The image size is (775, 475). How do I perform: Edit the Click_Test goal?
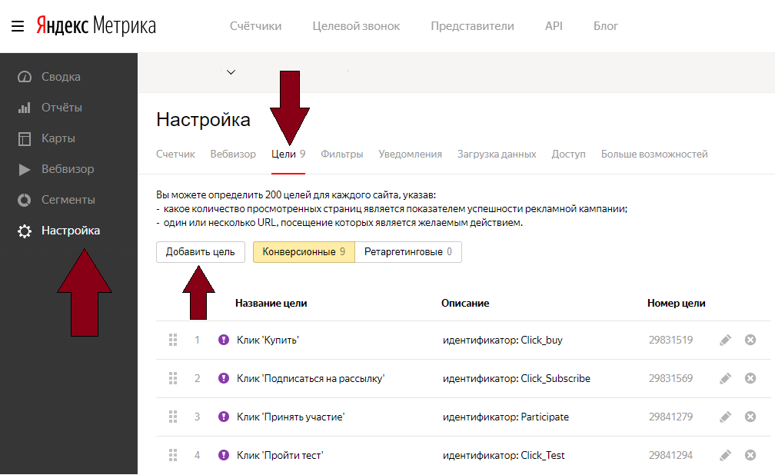[725, 456]
